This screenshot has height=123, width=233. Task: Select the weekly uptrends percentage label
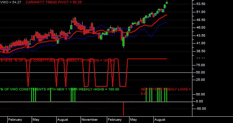57,61
